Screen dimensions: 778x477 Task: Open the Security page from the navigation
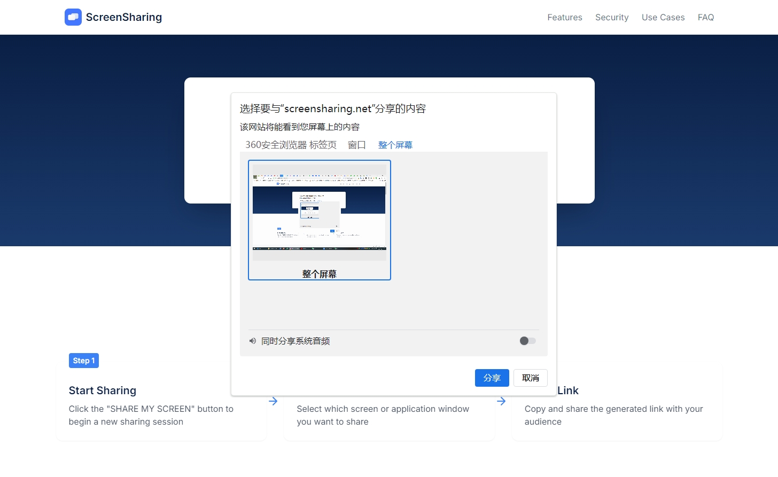click(x=612, y=17)
